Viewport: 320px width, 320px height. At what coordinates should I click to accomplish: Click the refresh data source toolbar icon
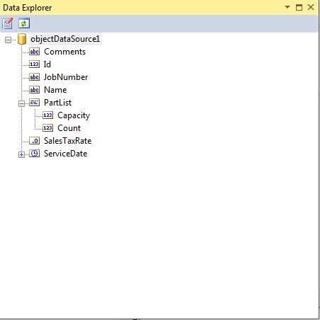coord(24,23)
